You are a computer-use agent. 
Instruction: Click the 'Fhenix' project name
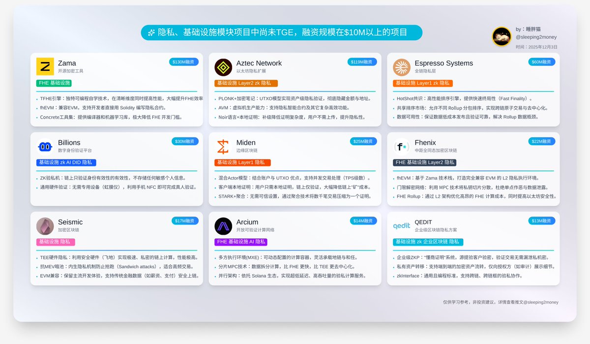click(x=425, y=143)
